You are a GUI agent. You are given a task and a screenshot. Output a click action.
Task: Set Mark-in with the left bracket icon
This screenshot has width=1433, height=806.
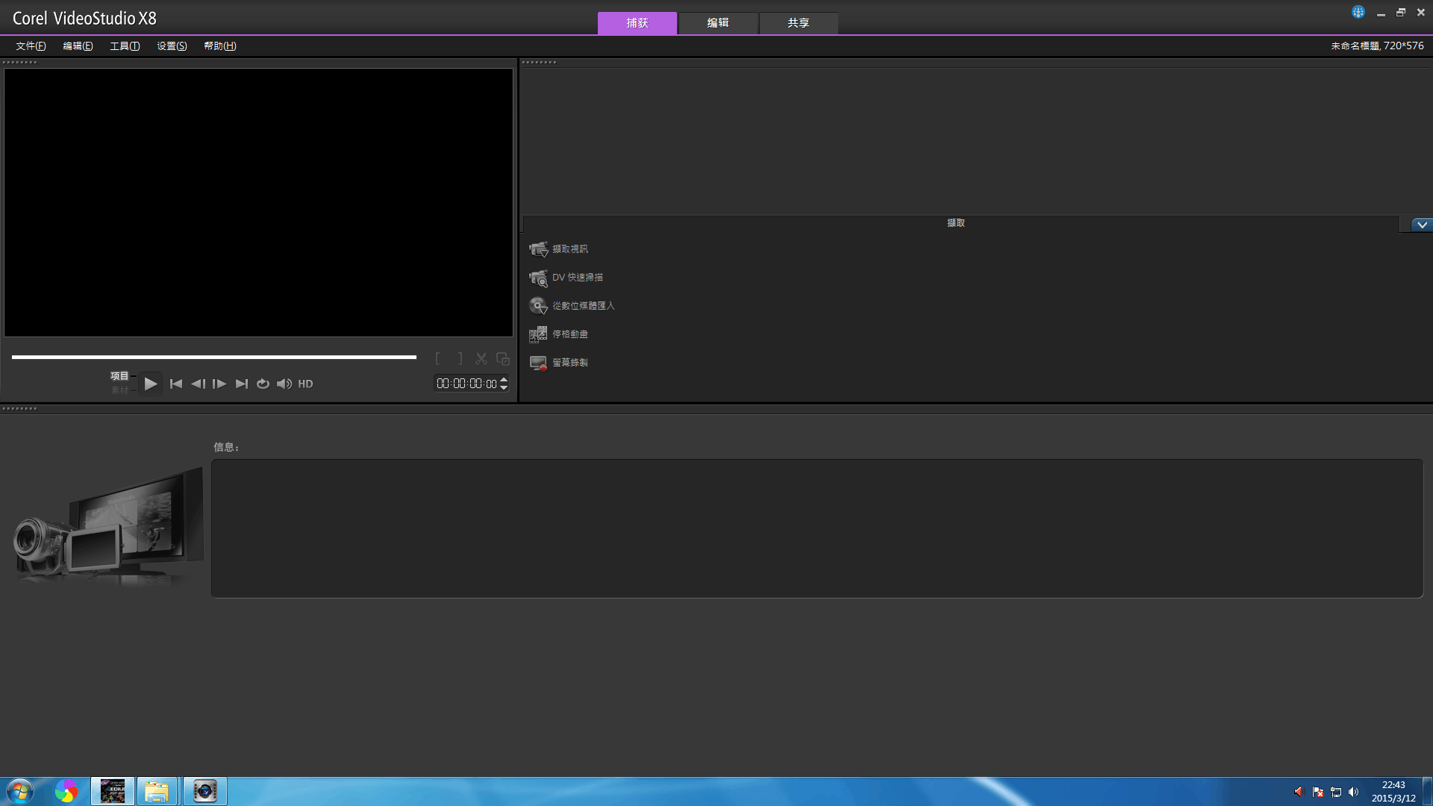pyautogui.click(x=438, y=359)
